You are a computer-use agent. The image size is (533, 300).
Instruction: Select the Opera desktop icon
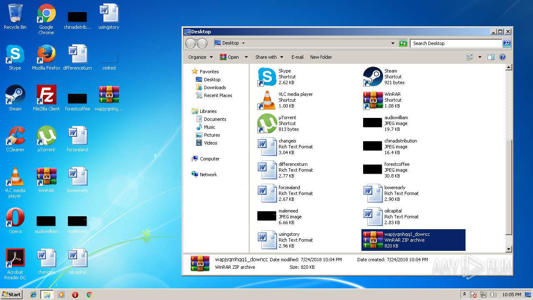click(x=15, y=221)
